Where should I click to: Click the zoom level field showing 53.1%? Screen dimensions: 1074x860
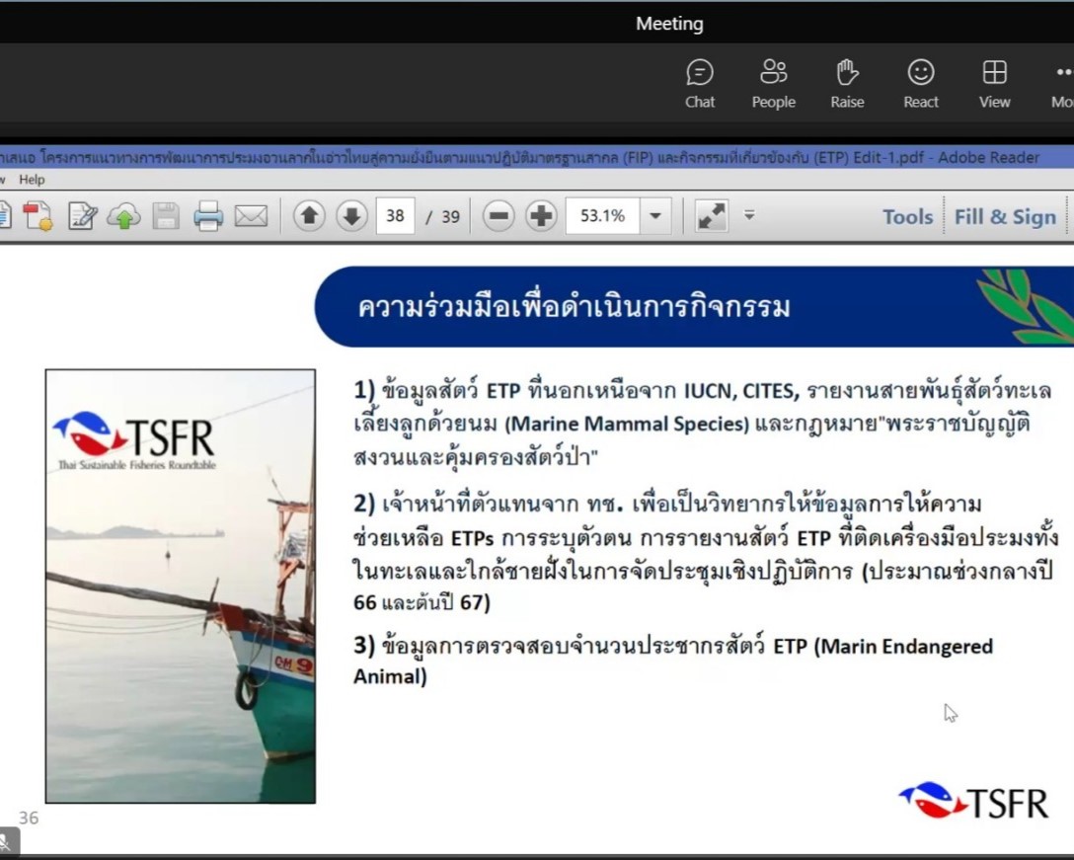coord(602,216)
